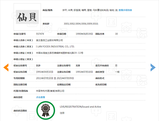Click the 商标流程 label

pos(18,97)
